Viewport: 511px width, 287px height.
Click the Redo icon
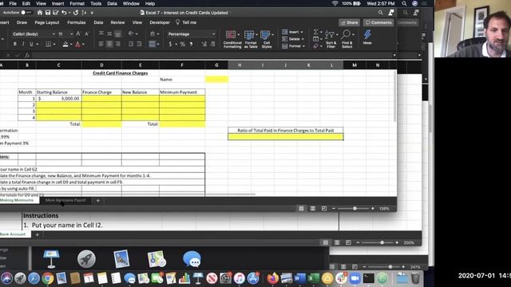point(76,13)
